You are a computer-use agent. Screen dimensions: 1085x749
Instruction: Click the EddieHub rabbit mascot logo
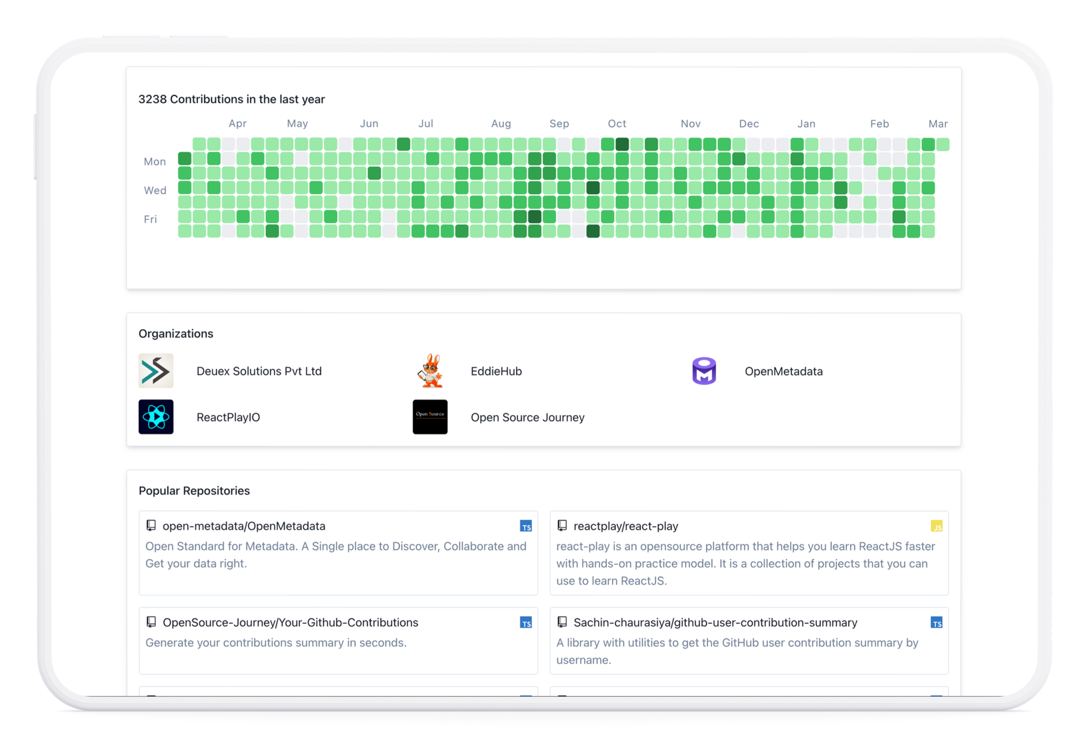(430, 371)
